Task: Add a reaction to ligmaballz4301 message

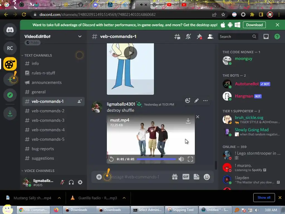Action: point(188,101)
